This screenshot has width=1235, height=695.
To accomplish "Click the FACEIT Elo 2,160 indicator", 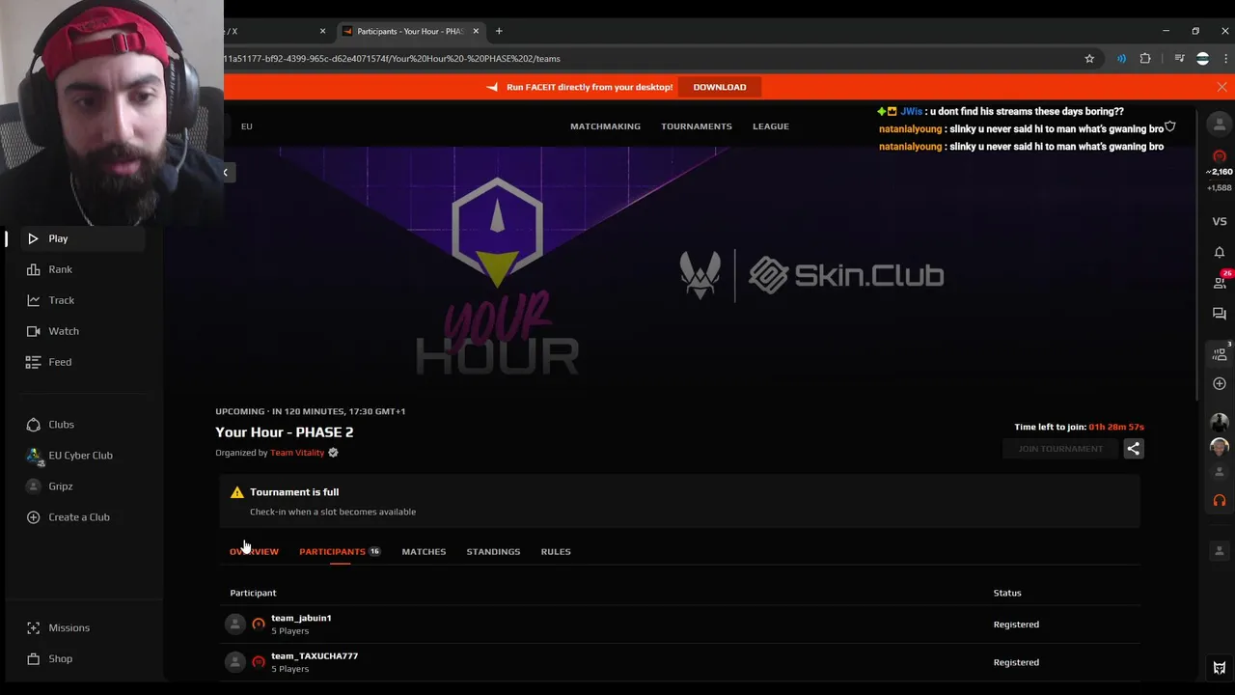I will pyautogui.click(x=1220, y=172).
